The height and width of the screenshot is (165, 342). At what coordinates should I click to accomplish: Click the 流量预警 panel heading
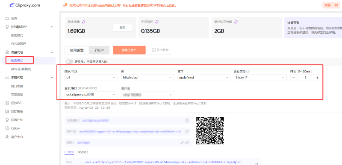click(293, 23)
